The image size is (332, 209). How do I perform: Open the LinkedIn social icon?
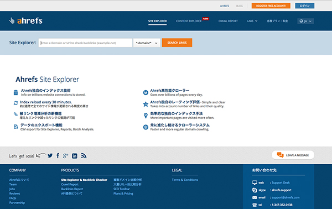pyautogui.click(x=75, y=156)
